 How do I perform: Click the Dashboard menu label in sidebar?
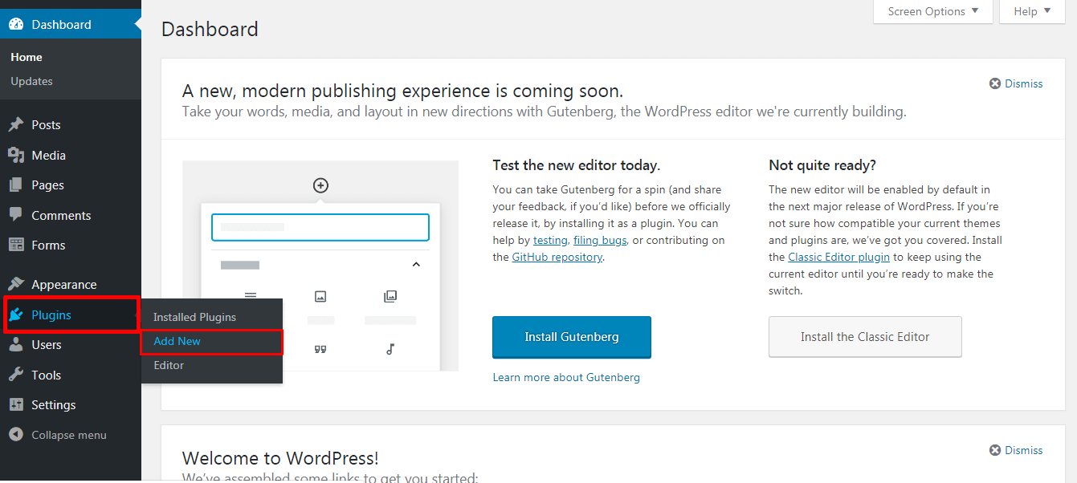(61, 24)
